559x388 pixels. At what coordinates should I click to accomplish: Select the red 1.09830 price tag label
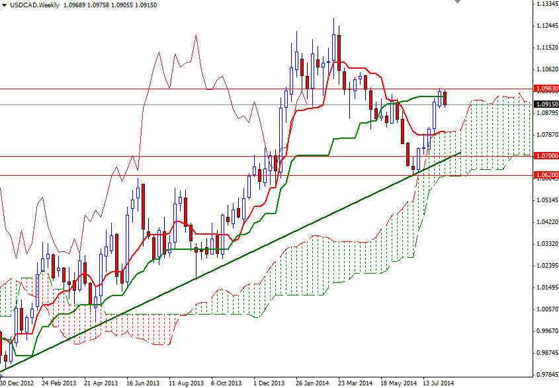pos(545,87)
